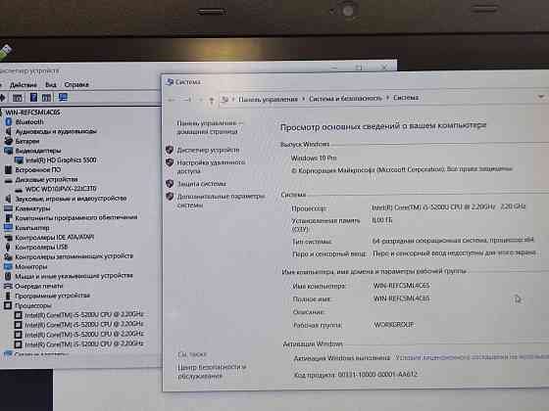Image resolution: width=549 pixels, height=411 pixels.
Task: Select the Мониторы label in the tree
Action: (x=30, y=266)
